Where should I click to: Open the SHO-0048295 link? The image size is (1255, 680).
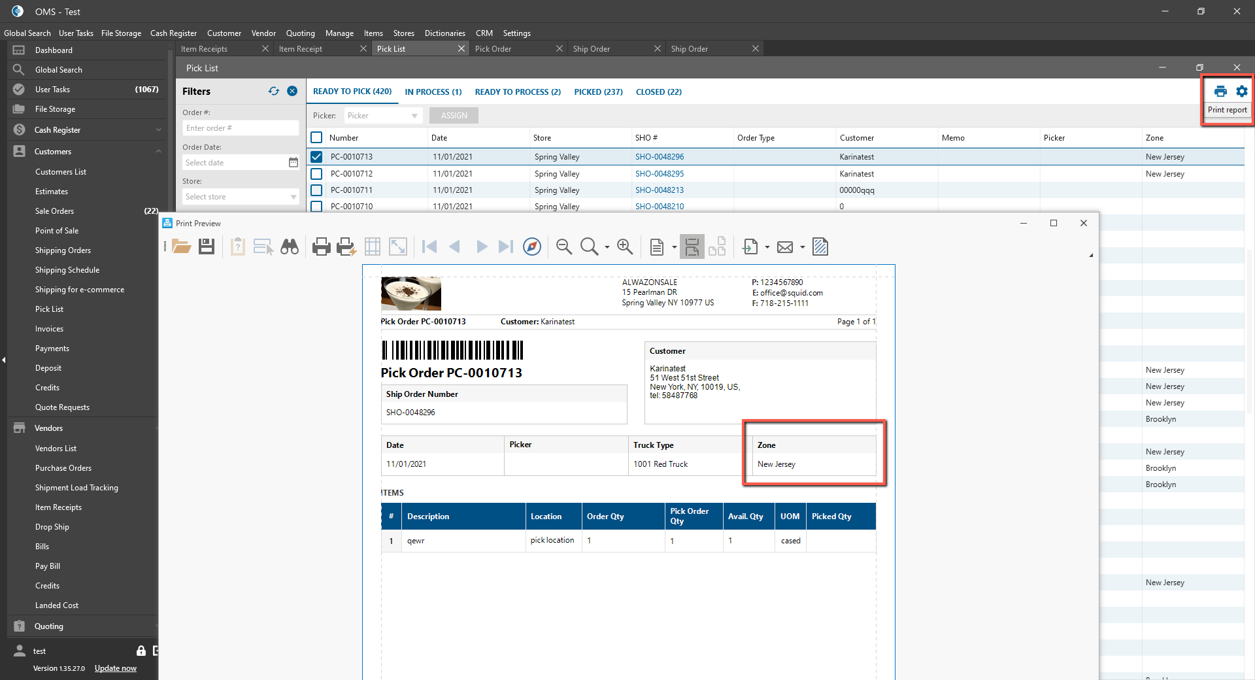(x=659, y=174)
